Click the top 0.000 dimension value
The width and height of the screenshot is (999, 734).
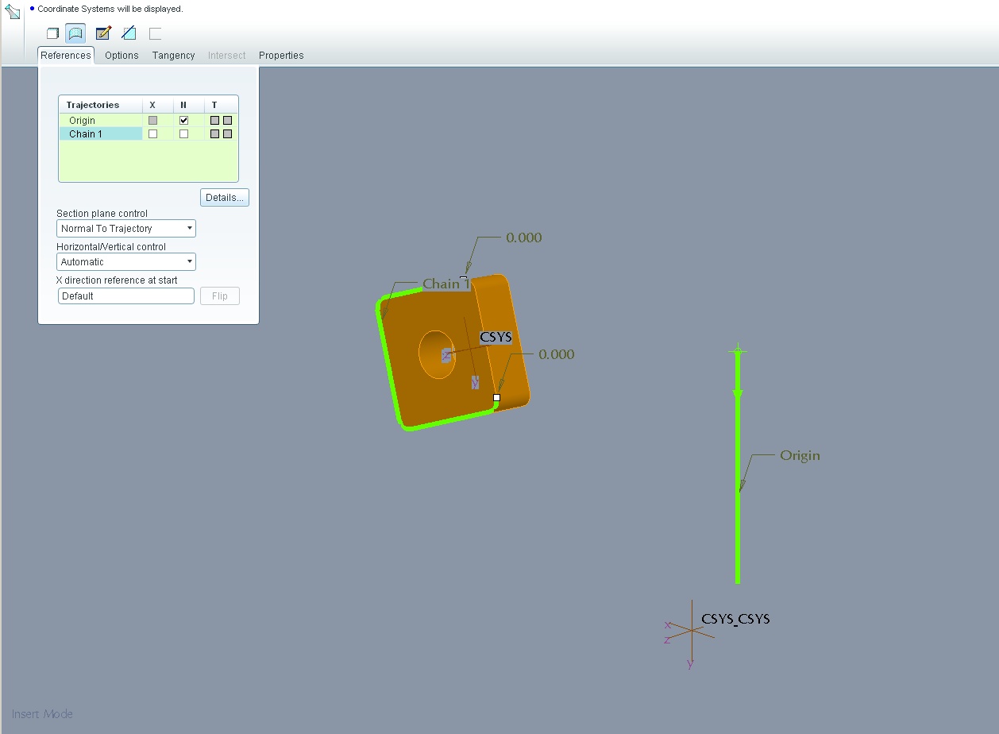pyautogui.click(x=524, y=238)
